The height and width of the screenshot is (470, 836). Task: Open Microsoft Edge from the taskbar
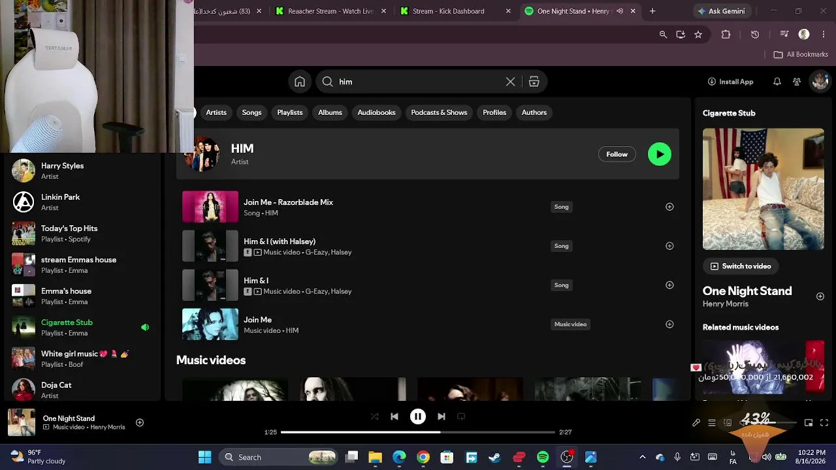tap(399, 458)
